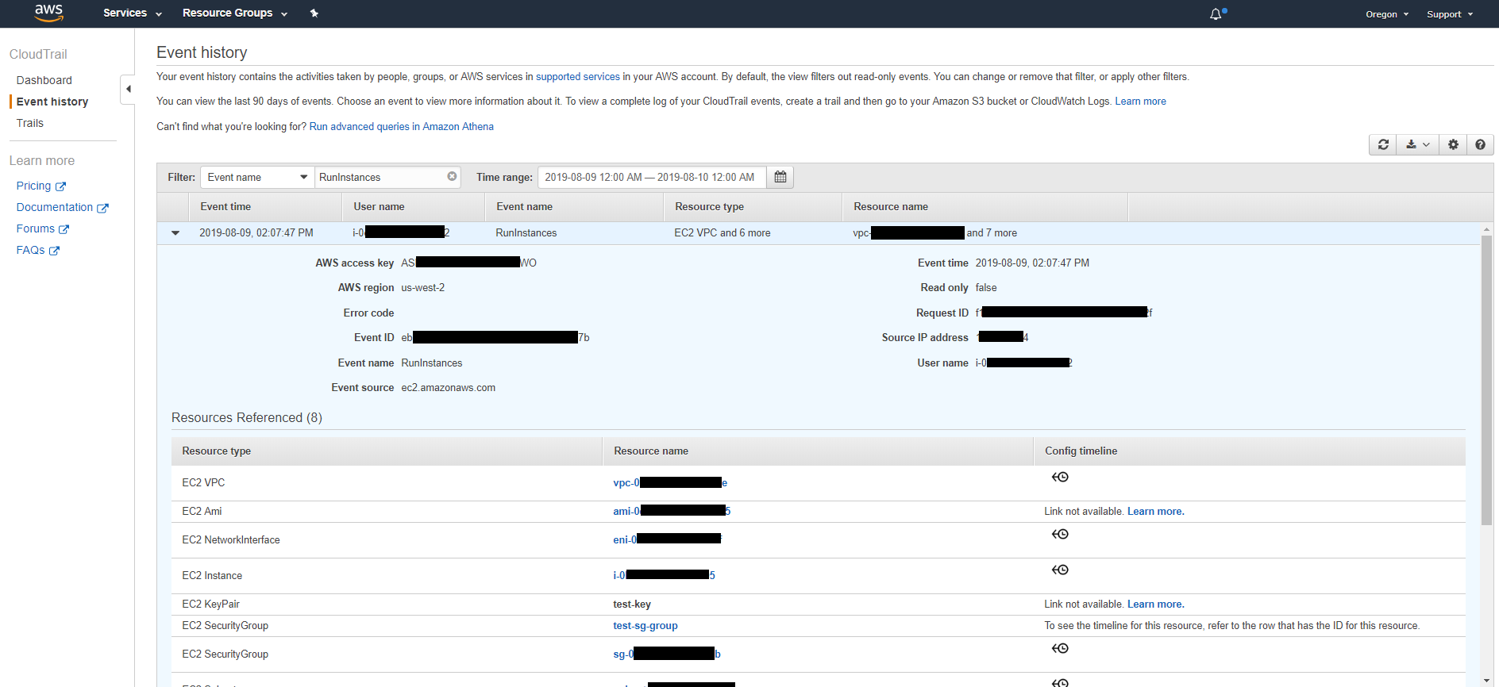Image resolution: width=1499 pixels, height=687 pixels.
Task: Click the event list vertical scrollbar
Action: coord(1486,381)
